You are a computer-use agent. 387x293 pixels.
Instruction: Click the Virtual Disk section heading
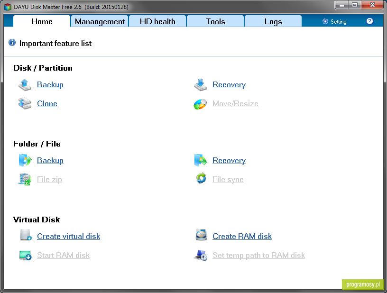(37, 220)
